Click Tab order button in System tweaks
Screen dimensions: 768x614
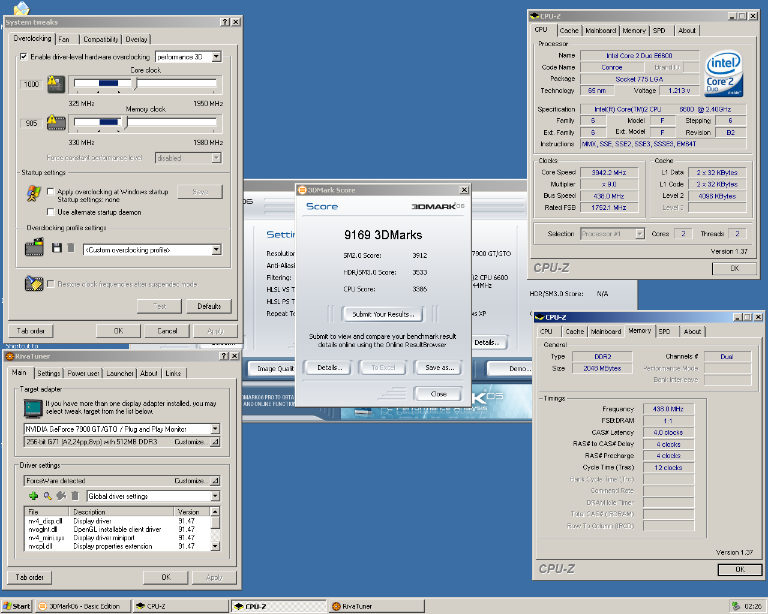tap(31, 330)
